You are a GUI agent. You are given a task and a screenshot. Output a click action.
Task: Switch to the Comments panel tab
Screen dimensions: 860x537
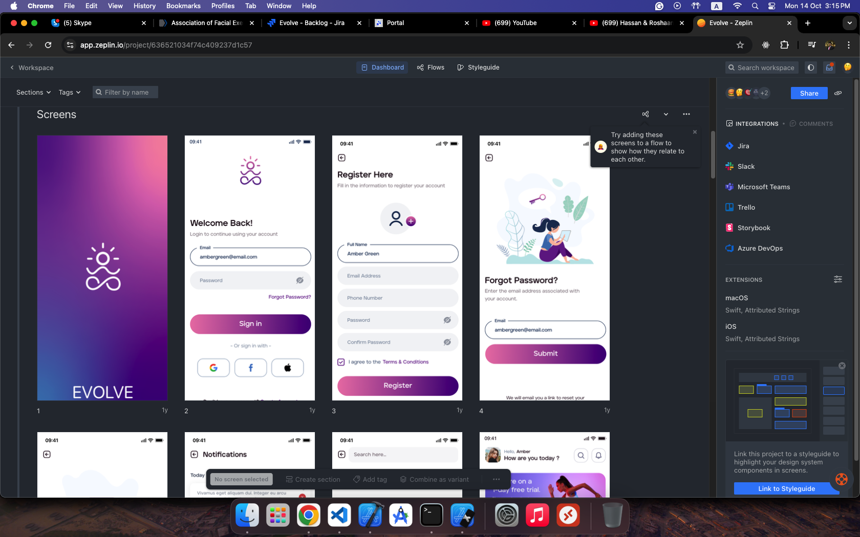click(811, 124)
